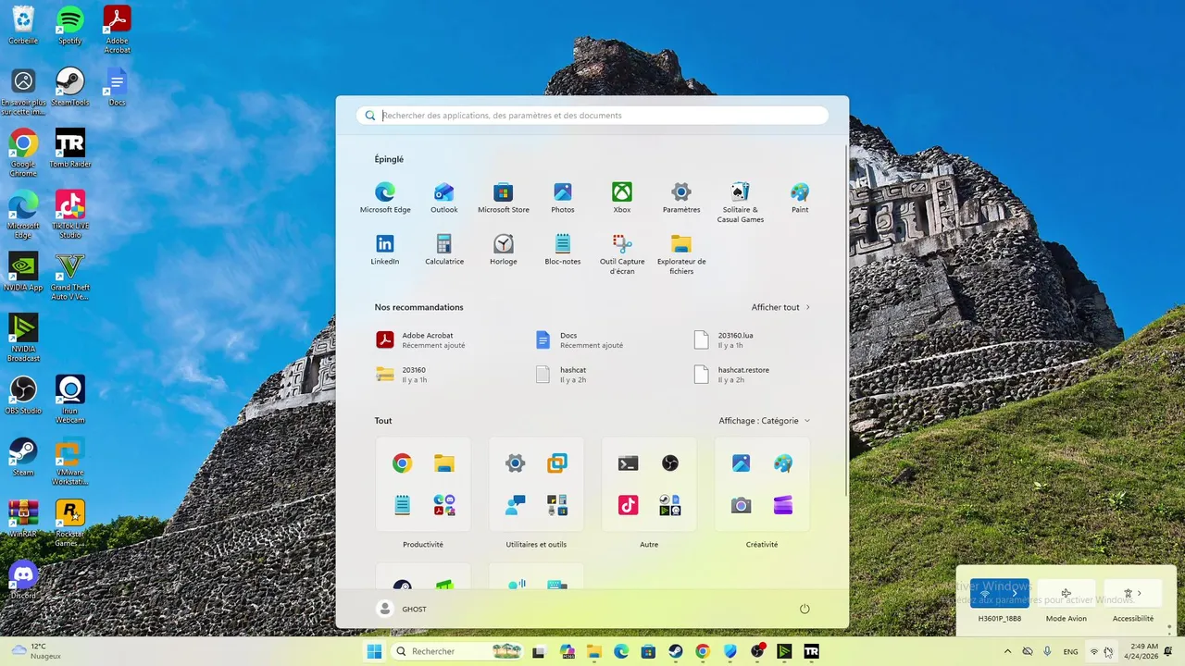Open GHOST user account menu
This screenshot has height=666, width=1185.
403,609
